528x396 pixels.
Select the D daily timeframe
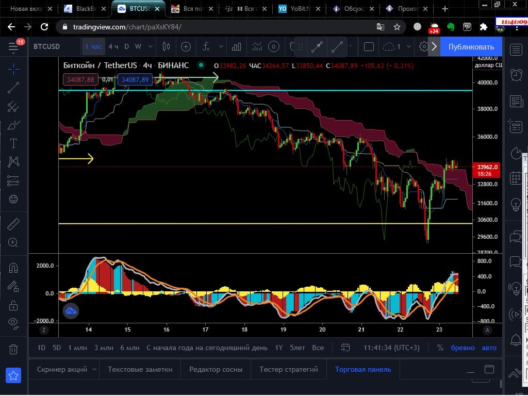pyautogui.click(x=127, y=46)
